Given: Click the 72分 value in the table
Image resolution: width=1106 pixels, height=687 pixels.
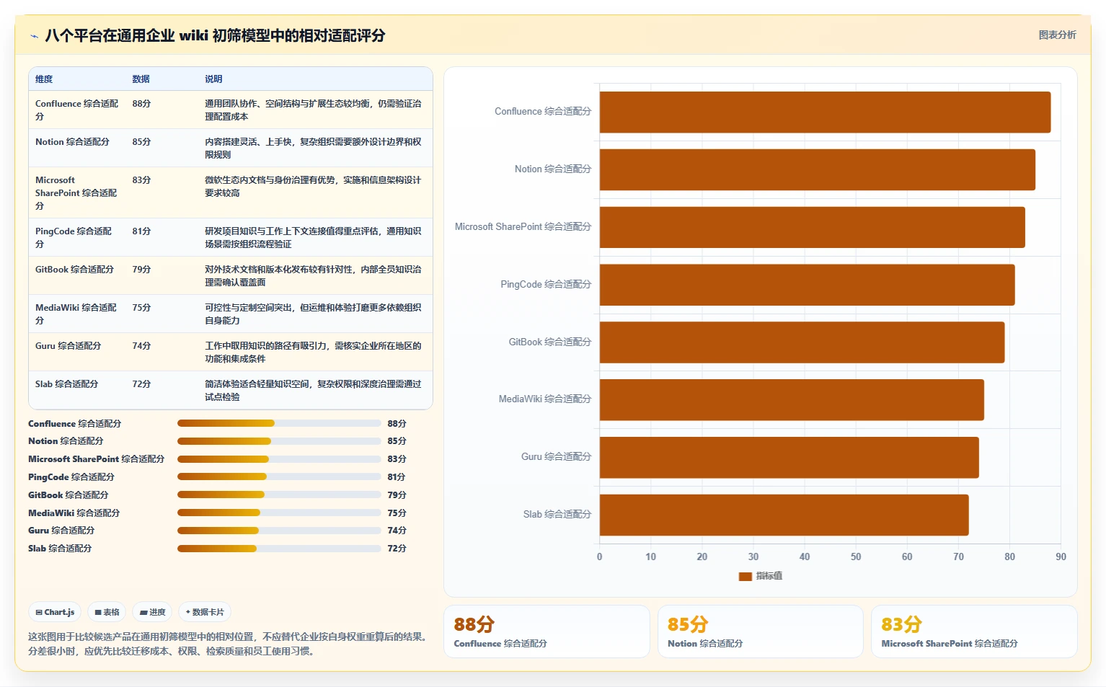Looking at the screenshot, I should tap(141, 384).
